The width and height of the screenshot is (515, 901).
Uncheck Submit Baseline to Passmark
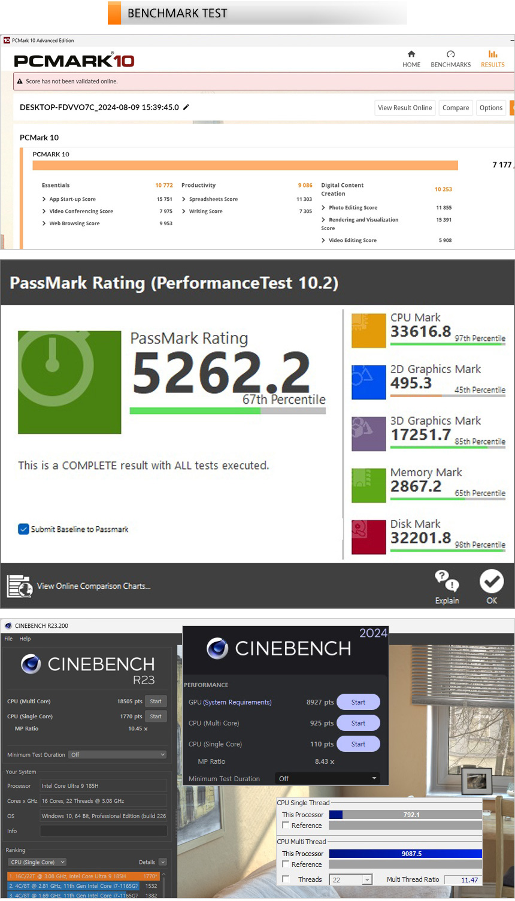point(23,529)
